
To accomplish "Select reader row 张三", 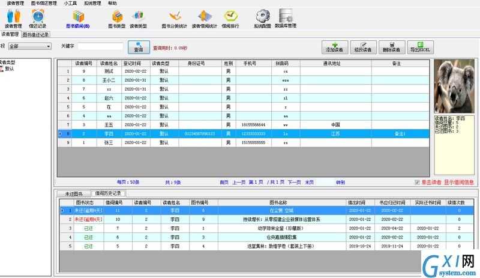I will (244, 142).
